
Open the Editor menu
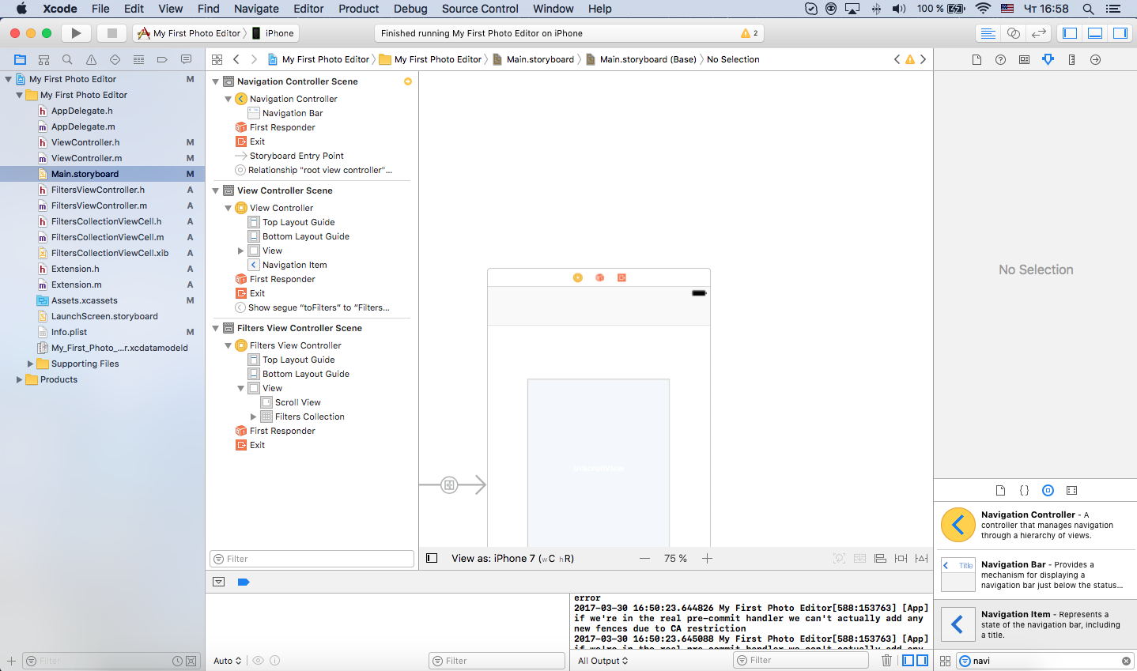click(x=308, y=9)
